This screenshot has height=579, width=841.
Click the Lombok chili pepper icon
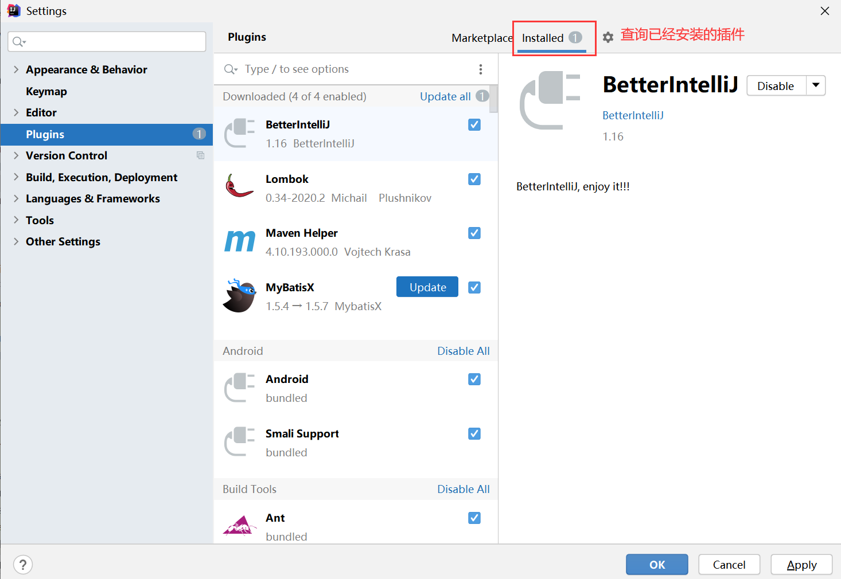coord(239,186)
